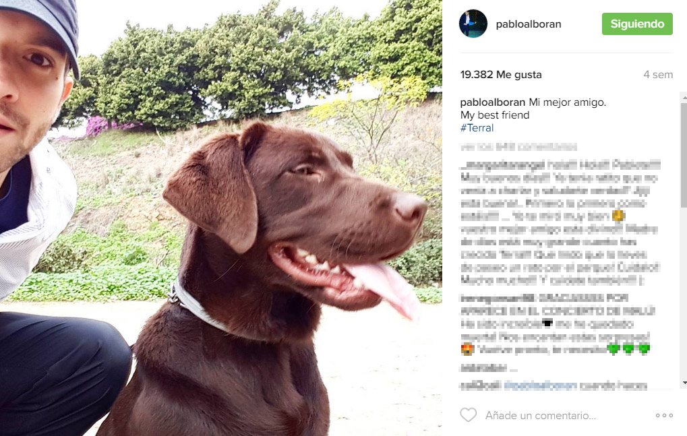Expand the blurred view all comments link
Screen dimensions: 687x436
[x=518, y=147]
